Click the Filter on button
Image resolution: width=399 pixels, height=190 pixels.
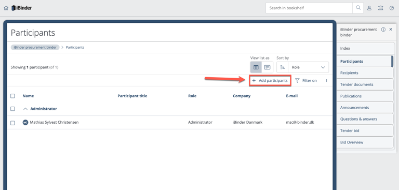[x=306, y=81]
